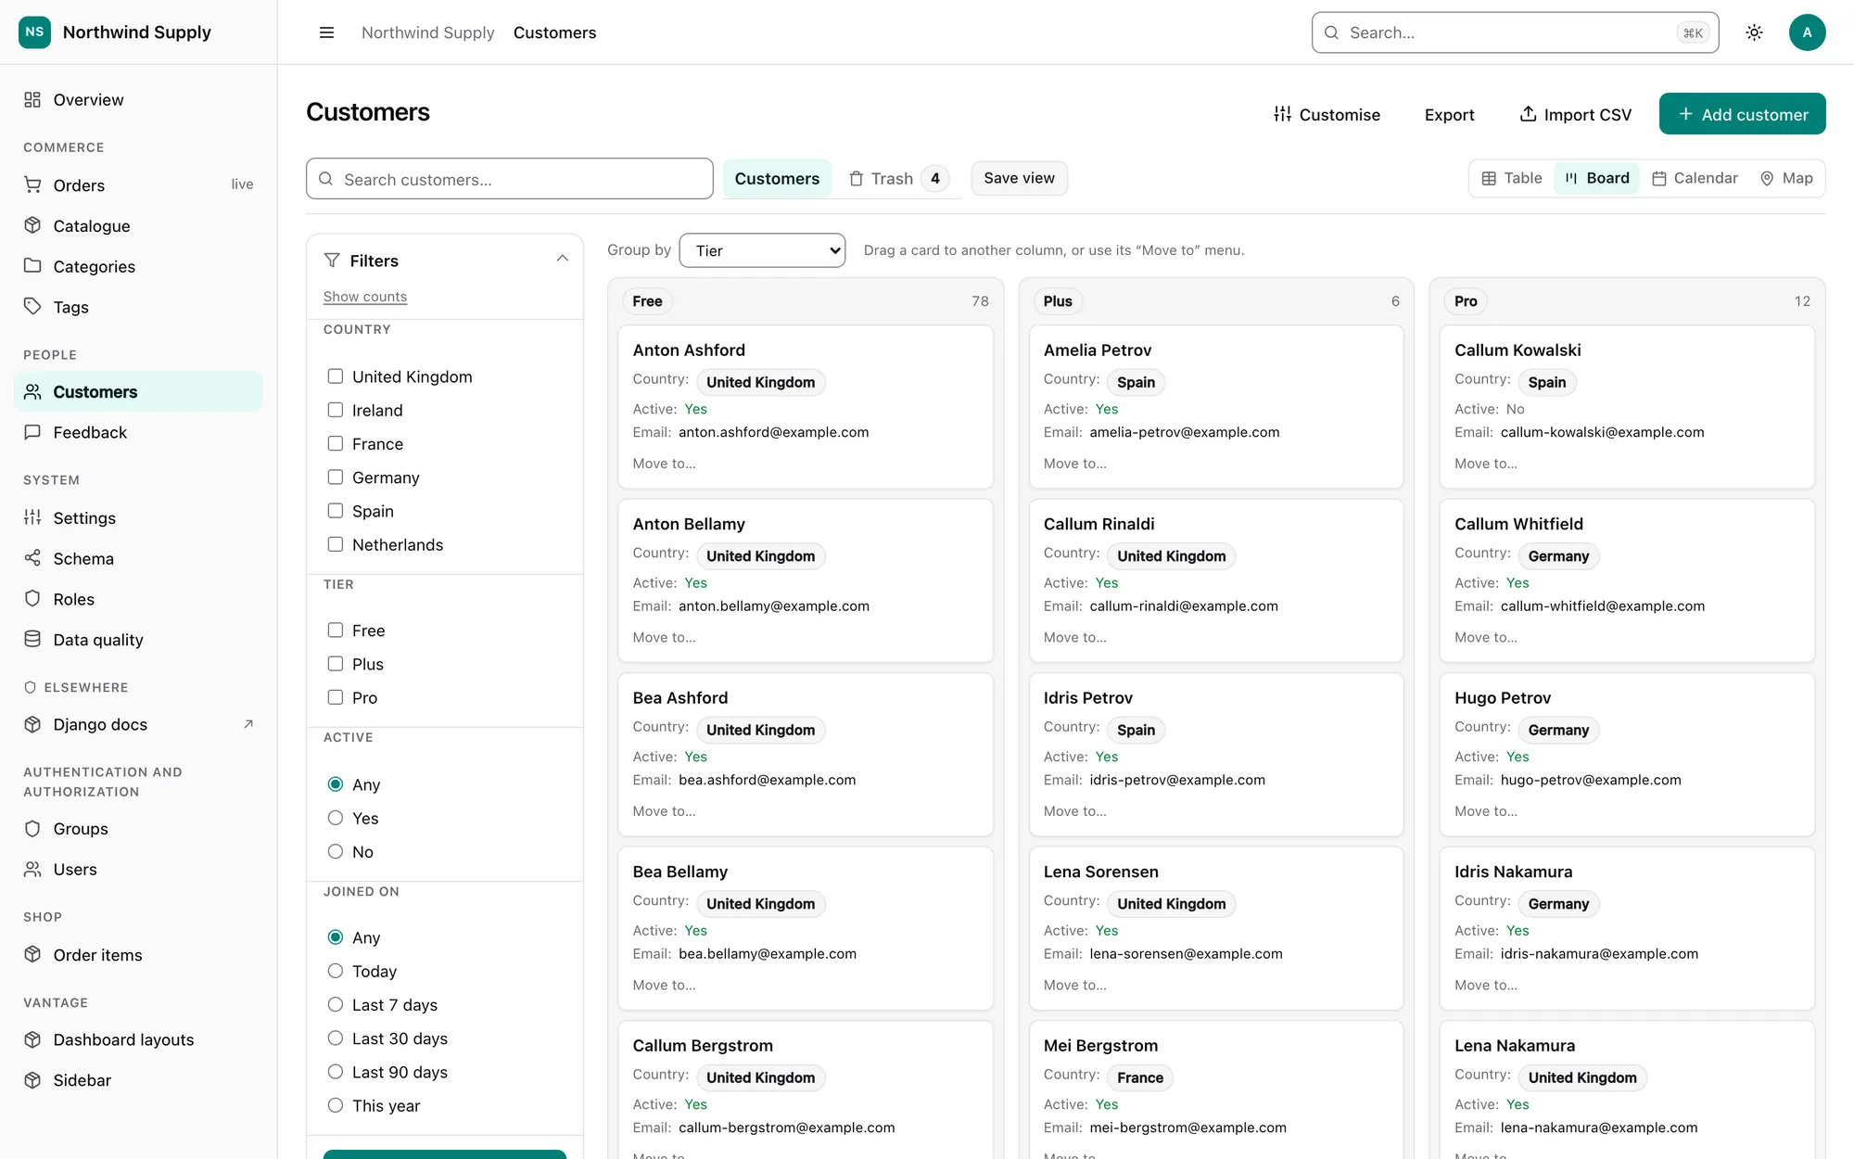Click the Save view button
The height and width of the screenshot is (1159, 1854).
[1019, 178]
